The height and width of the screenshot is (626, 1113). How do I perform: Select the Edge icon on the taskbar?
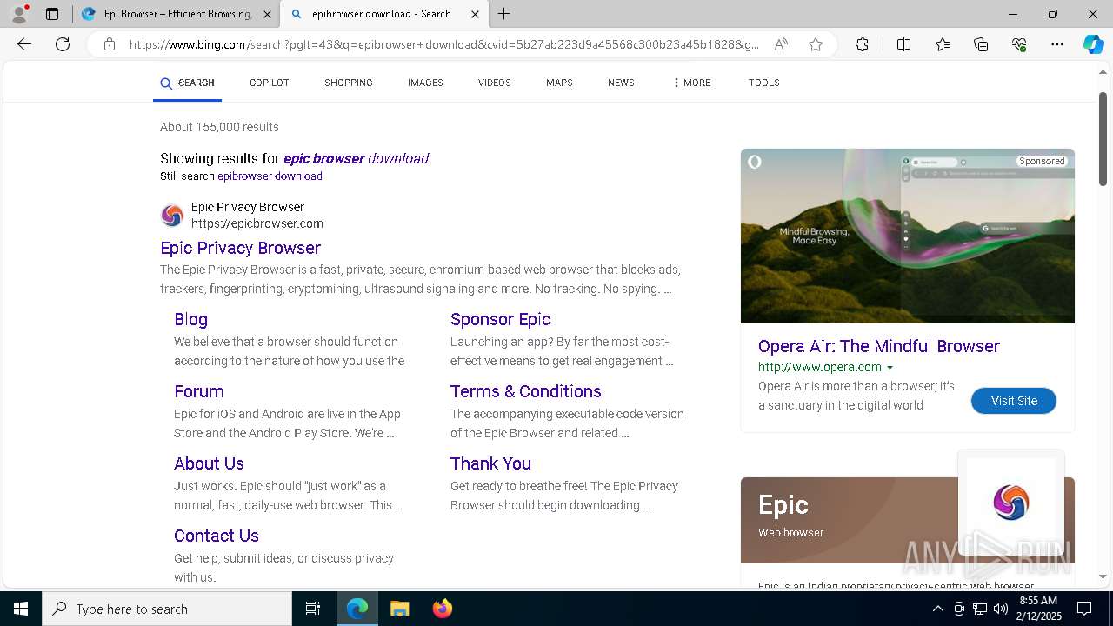pyautogui.click(x=357, y=609)
